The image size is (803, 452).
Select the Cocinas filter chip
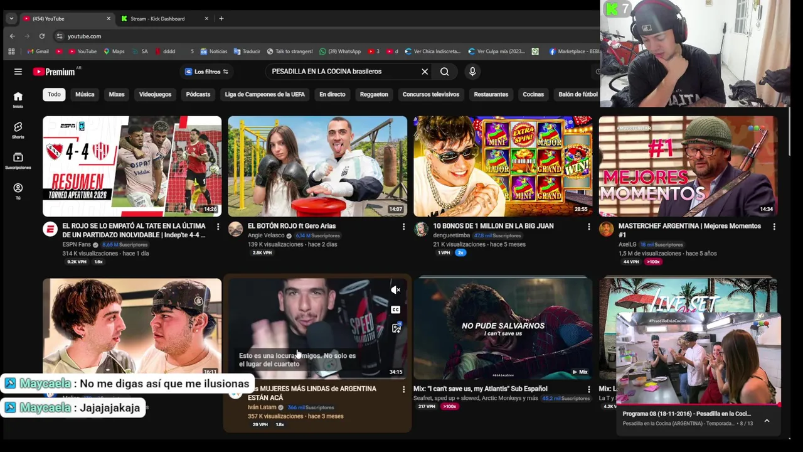[x=533, y=94]
